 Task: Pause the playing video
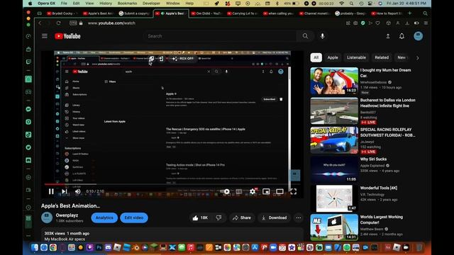(x=51, y=191)
